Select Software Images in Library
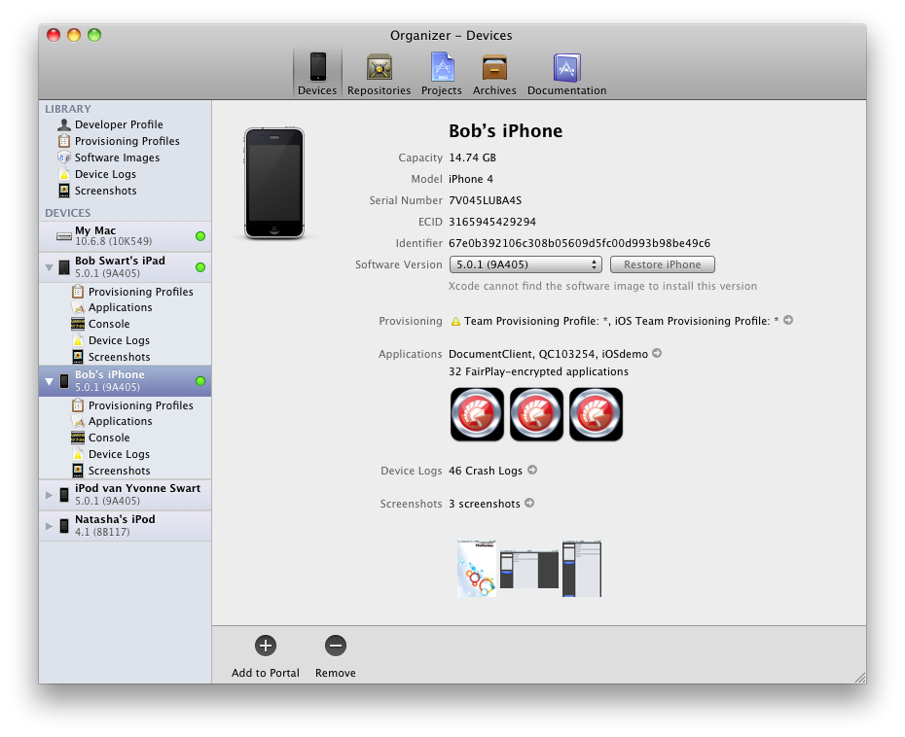This screenshot has height=737, width=905. coord(117,158)
